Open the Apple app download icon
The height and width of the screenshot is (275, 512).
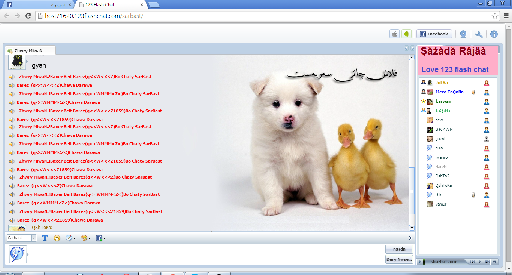point(394,34)
